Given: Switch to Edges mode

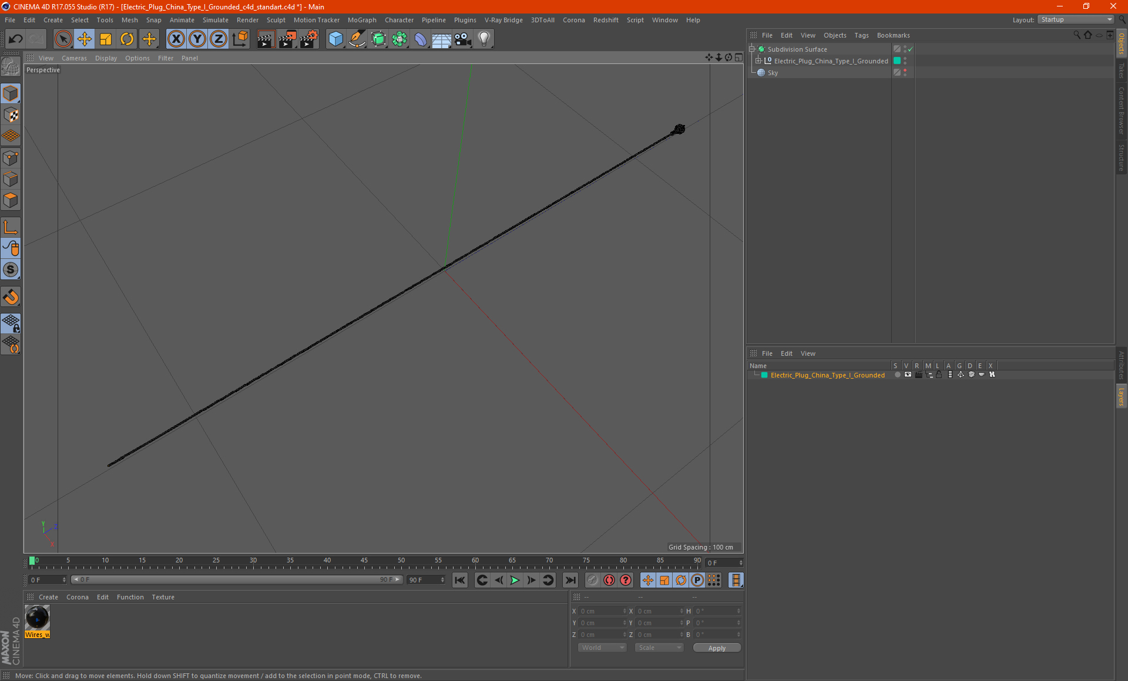Looking at the screenshot, I should click(11, 179).
